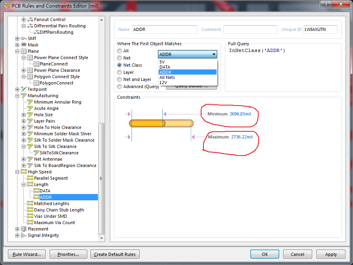Screen dimensions: 353x265
Task: Click the rule tree scroll-down arrow
Action: [x=102, y=238]
